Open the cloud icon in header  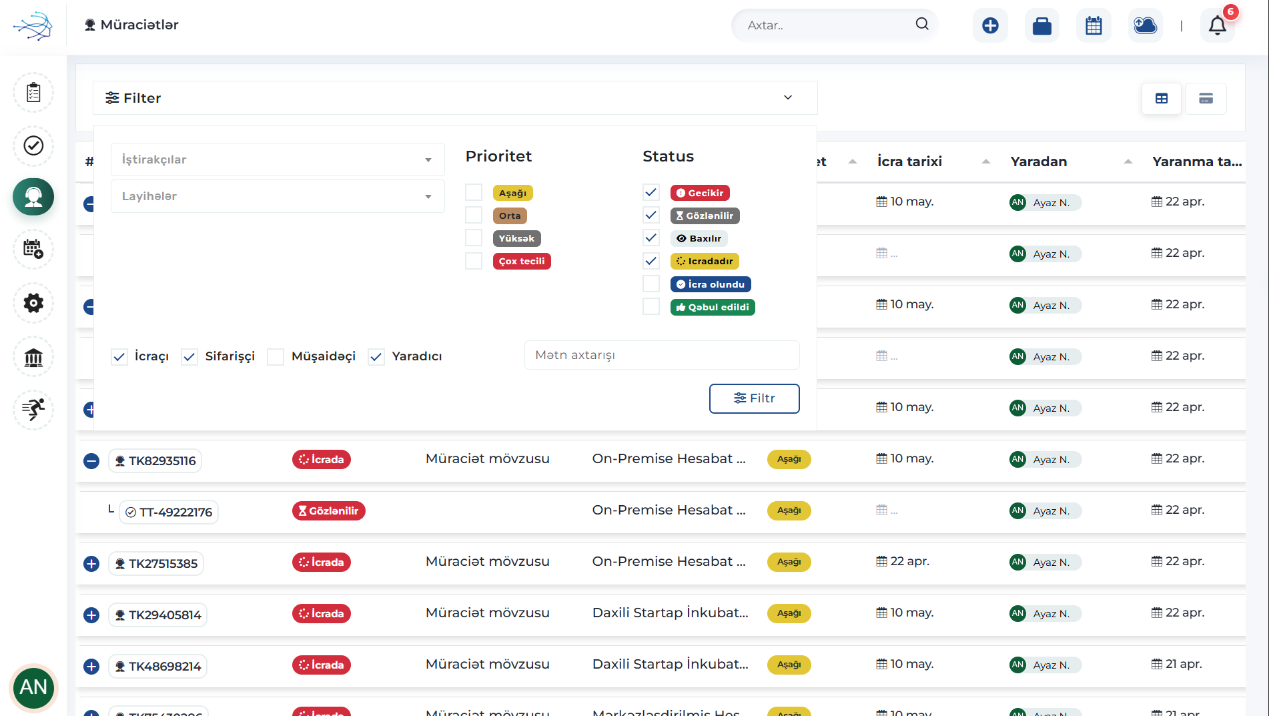(x=1146, y=25)
